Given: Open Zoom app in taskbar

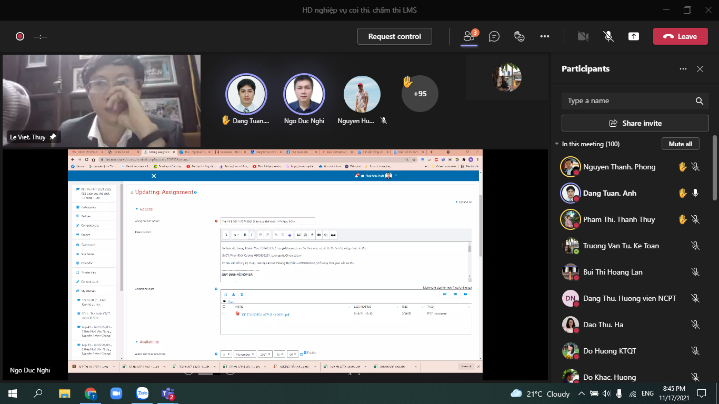Looking at the screenshot, I should (116, 393).
